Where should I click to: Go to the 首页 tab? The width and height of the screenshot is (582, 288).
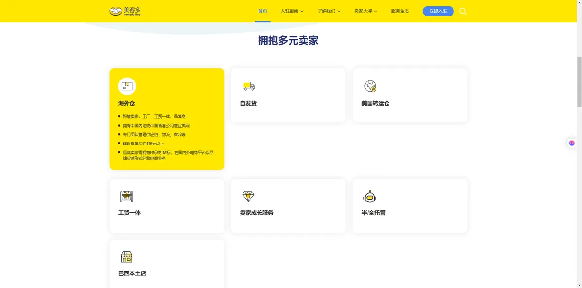click(262, 11)
